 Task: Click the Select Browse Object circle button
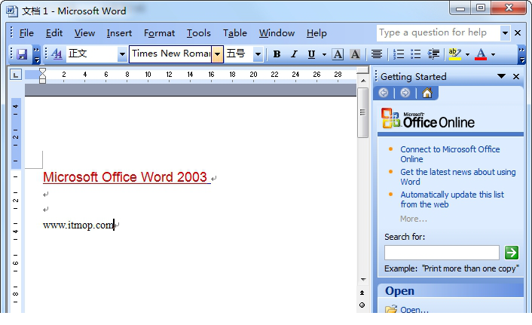click(x=362, y=305)
